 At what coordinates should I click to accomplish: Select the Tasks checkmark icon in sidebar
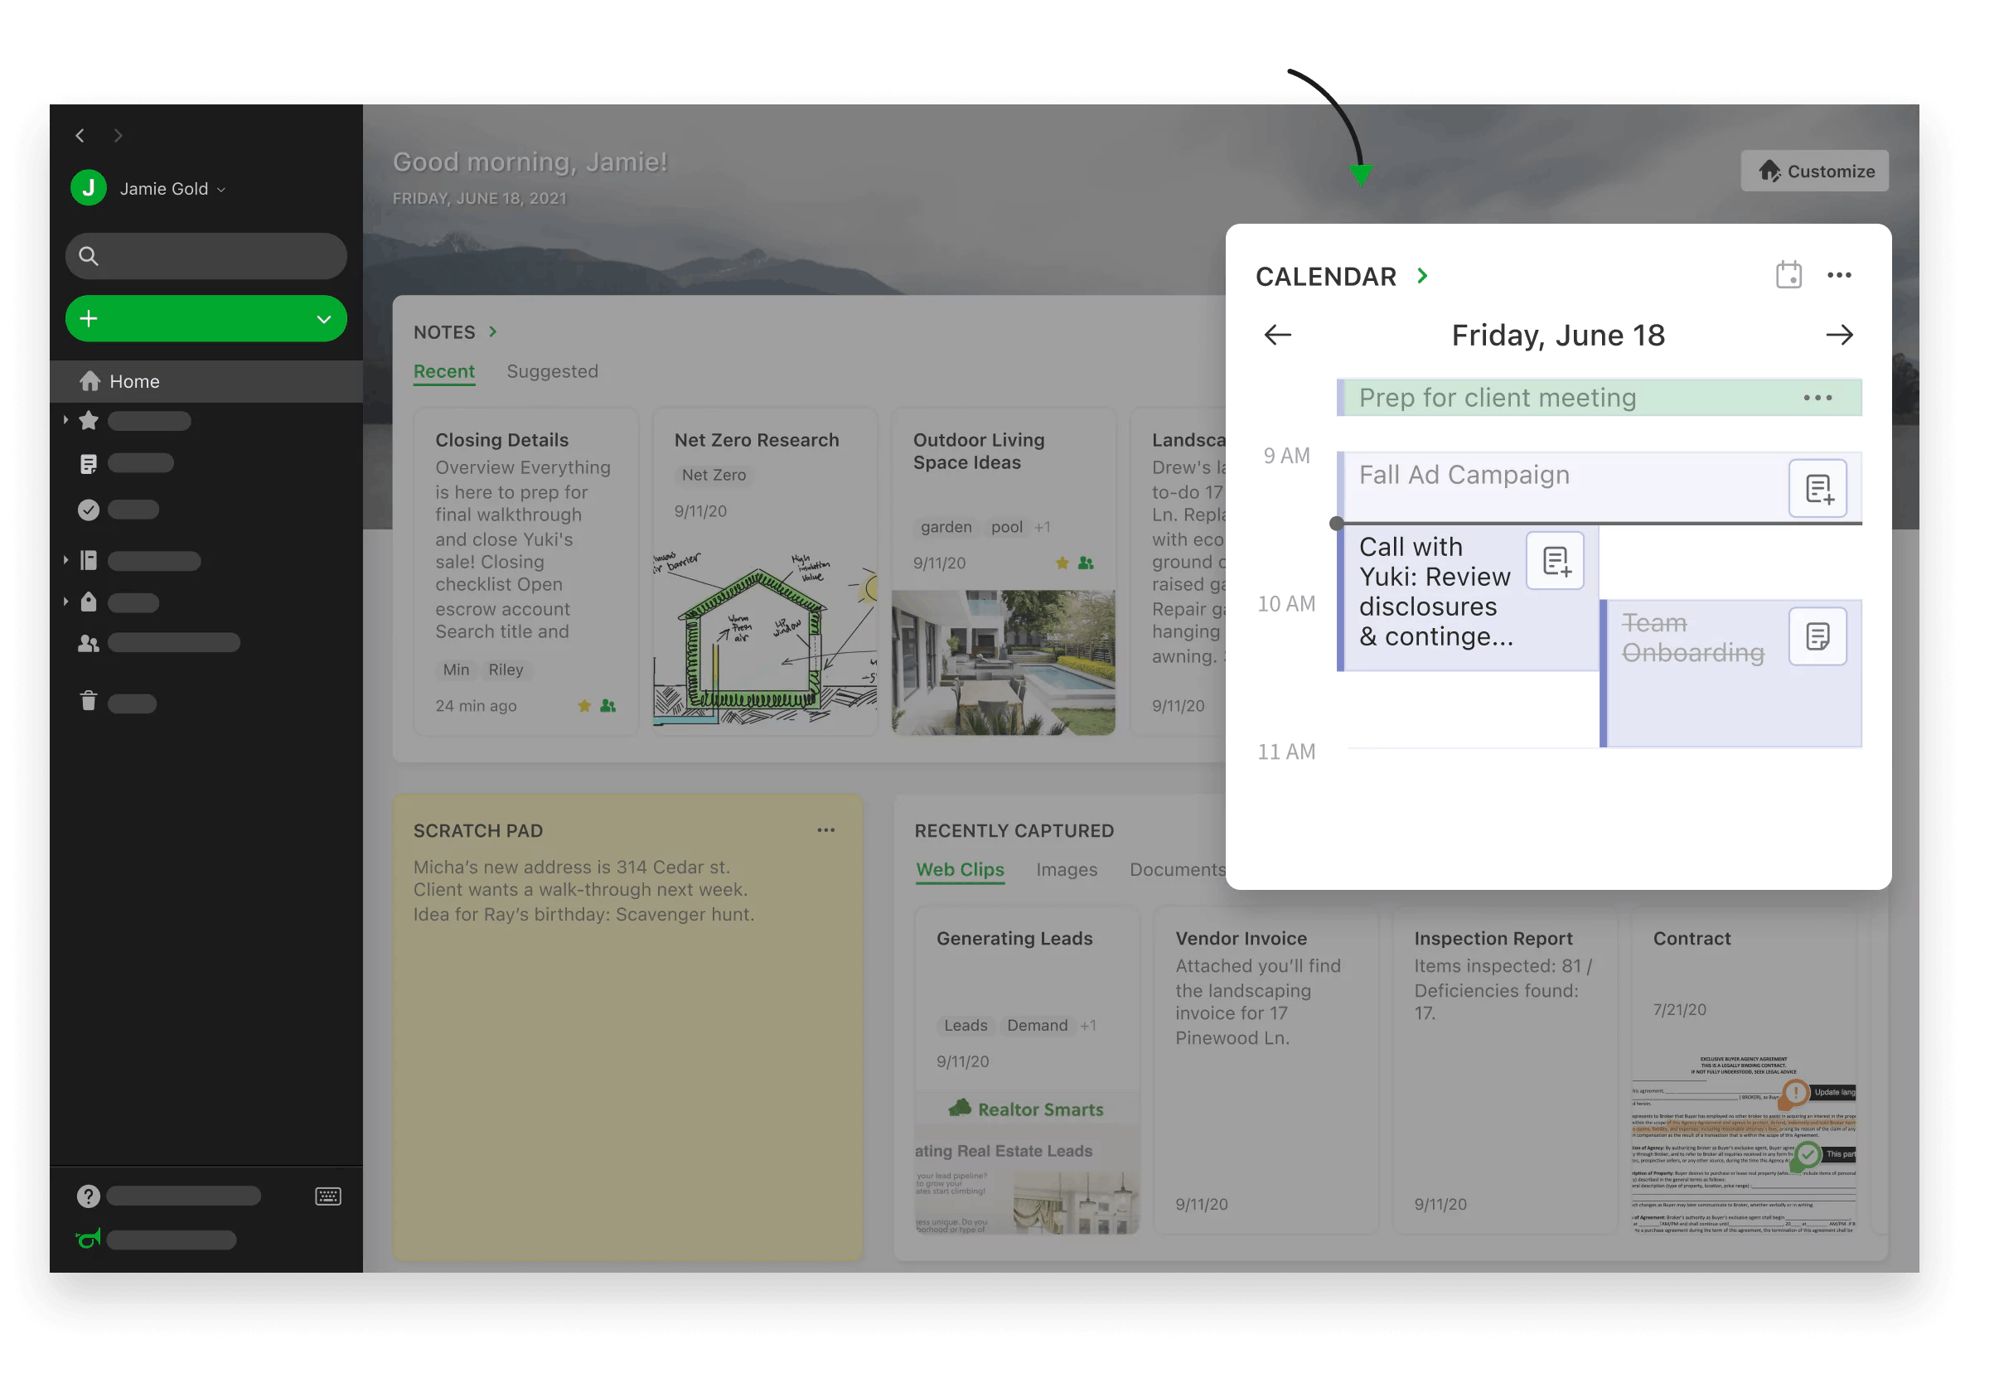[x=88, y=510]
